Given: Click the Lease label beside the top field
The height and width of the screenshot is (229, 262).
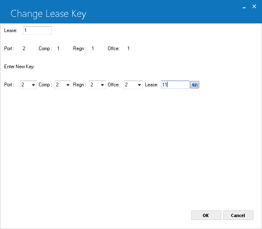Looking at the screenshot, I should (x=11, y=30).
